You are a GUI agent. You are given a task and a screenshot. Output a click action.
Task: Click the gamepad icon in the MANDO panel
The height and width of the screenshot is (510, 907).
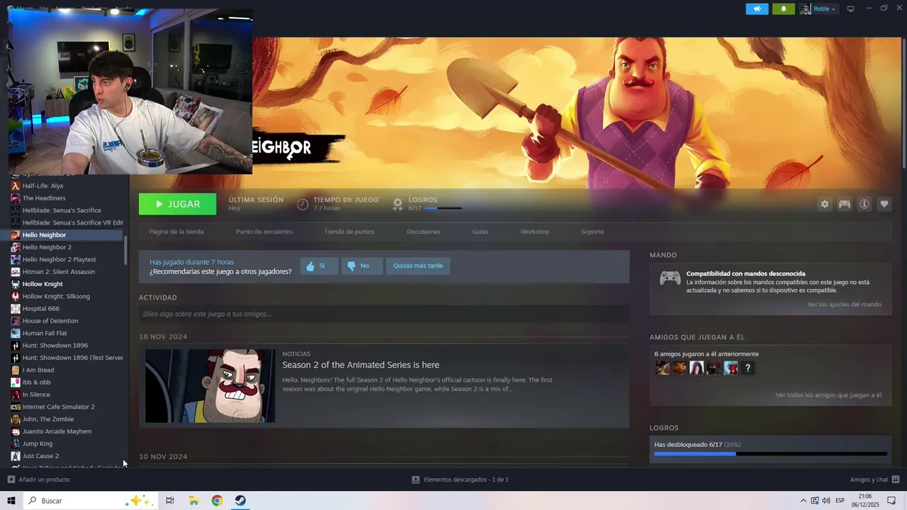670,278
